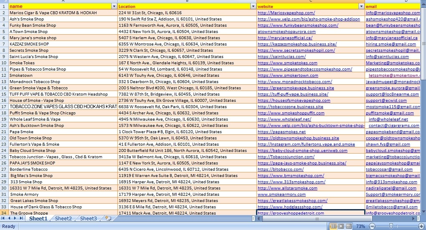Click the zoom in plus button

pyautogui.click(x=421, y=226)
